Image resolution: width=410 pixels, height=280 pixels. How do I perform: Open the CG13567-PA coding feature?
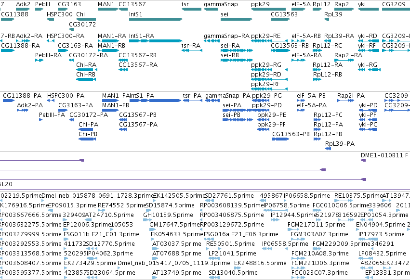pyautogui.click(x=123, y=129)
